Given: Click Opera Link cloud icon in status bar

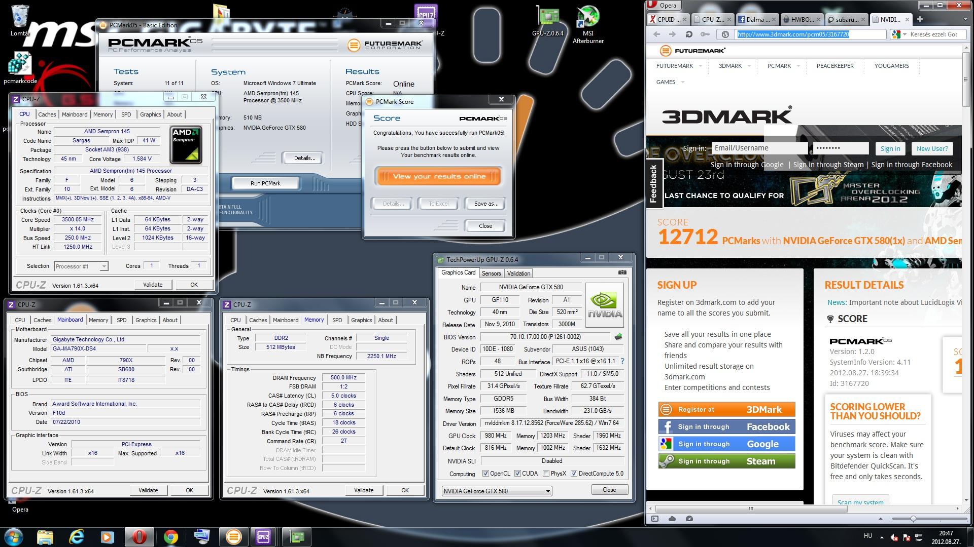Looking at the screenshot, I should coord(672,519).
